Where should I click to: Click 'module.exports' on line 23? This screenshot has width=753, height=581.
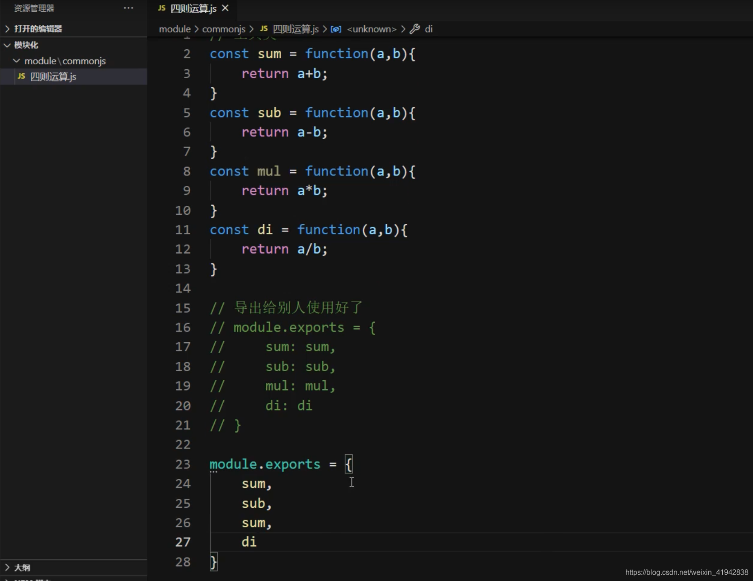pos(265,464)
